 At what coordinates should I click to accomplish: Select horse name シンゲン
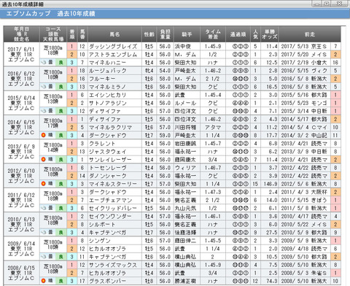pyautogui.click(x=100, y=241)
